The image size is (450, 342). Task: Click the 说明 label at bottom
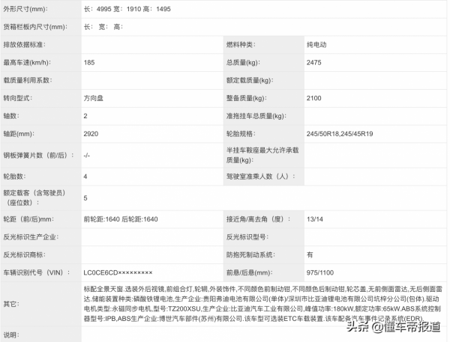click(11, 335)
